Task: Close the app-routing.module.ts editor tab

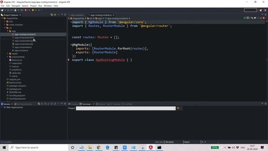Action: tap(113, 15)
